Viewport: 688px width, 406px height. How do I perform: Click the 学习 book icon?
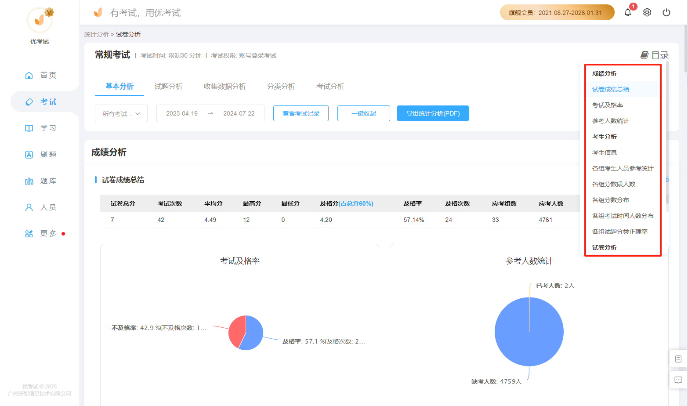point(29,128)
